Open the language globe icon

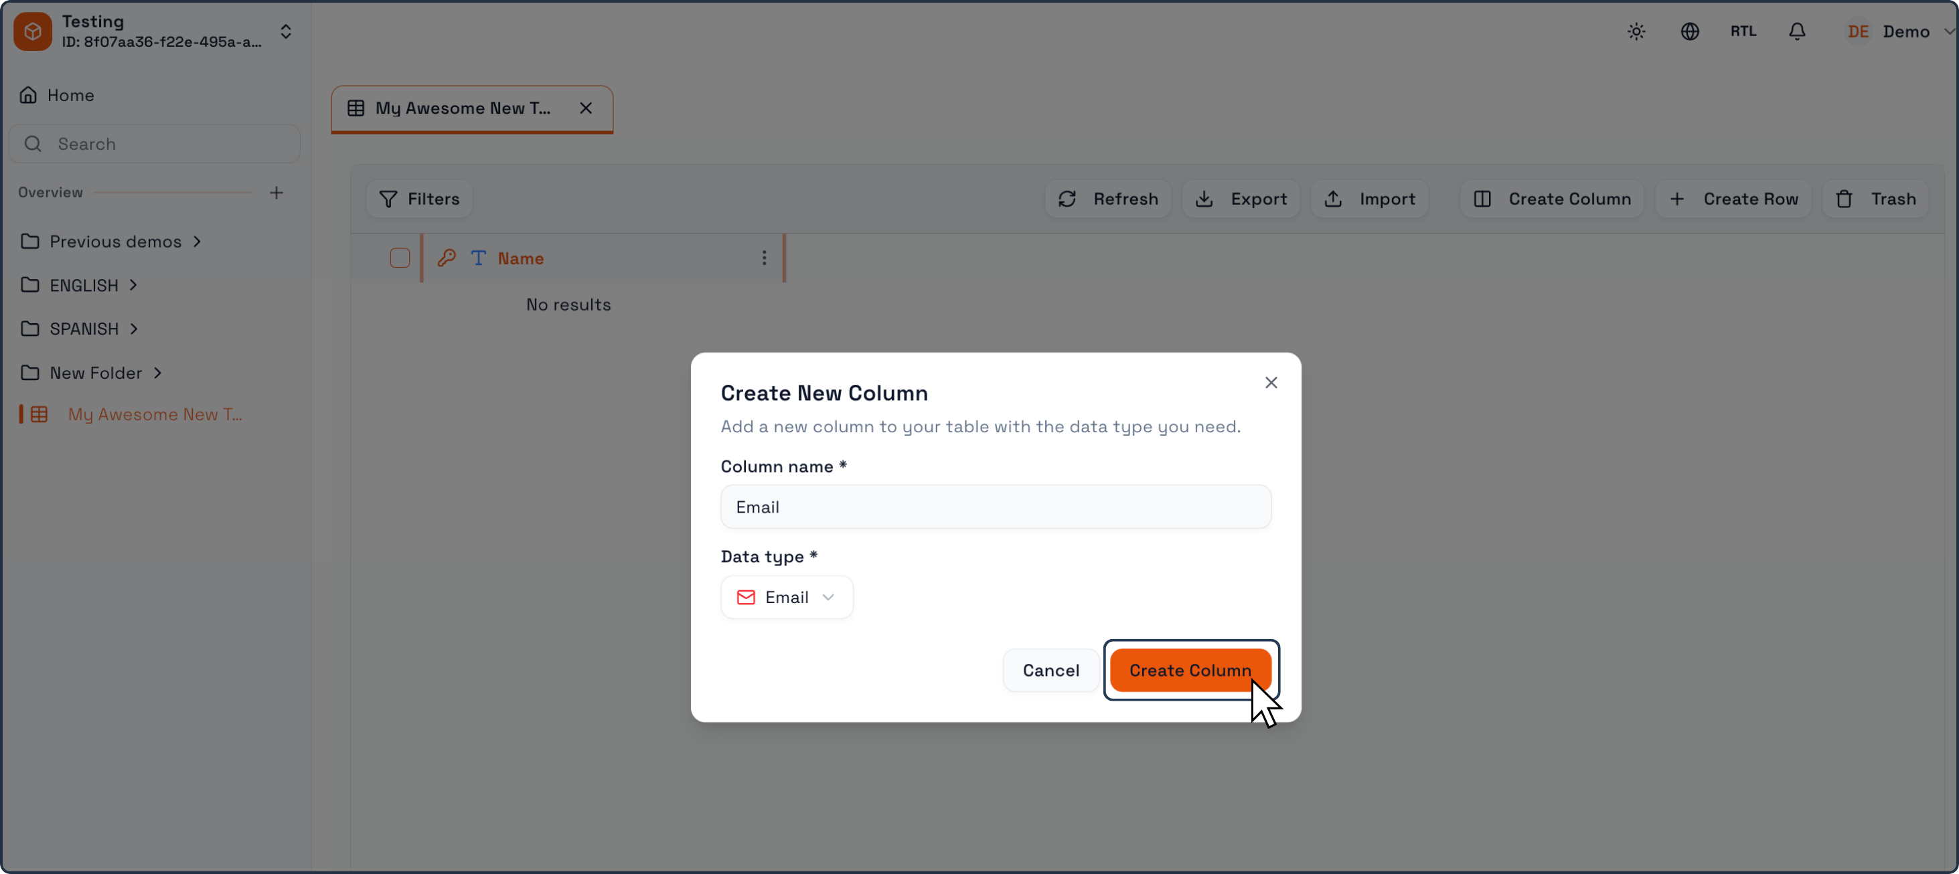coord(1689,31)
